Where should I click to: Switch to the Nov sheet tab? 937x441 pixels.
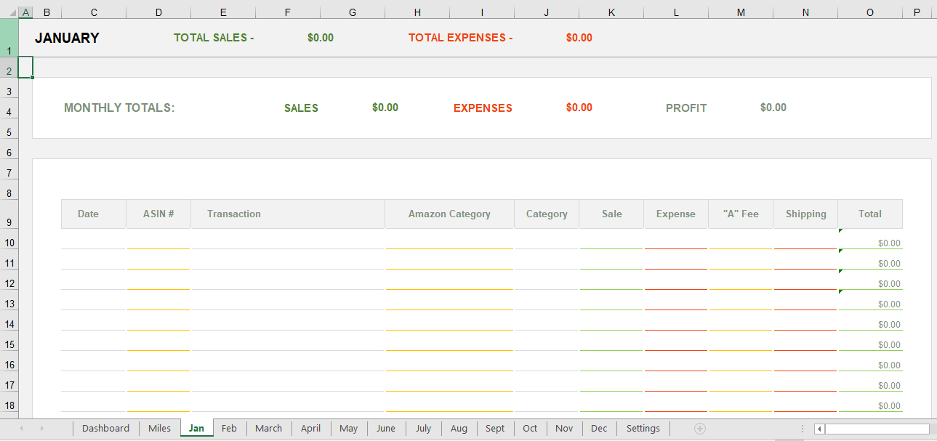coord(564,429)
